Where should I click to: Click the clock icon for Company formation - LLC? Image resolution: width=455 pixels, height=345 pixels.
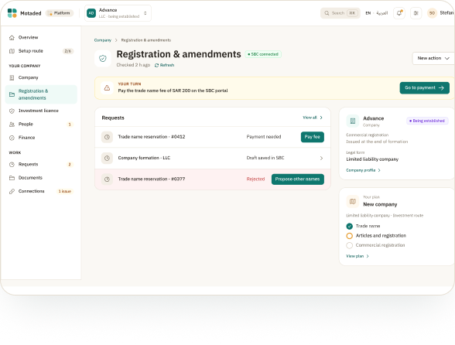click(x=107, y=158)
